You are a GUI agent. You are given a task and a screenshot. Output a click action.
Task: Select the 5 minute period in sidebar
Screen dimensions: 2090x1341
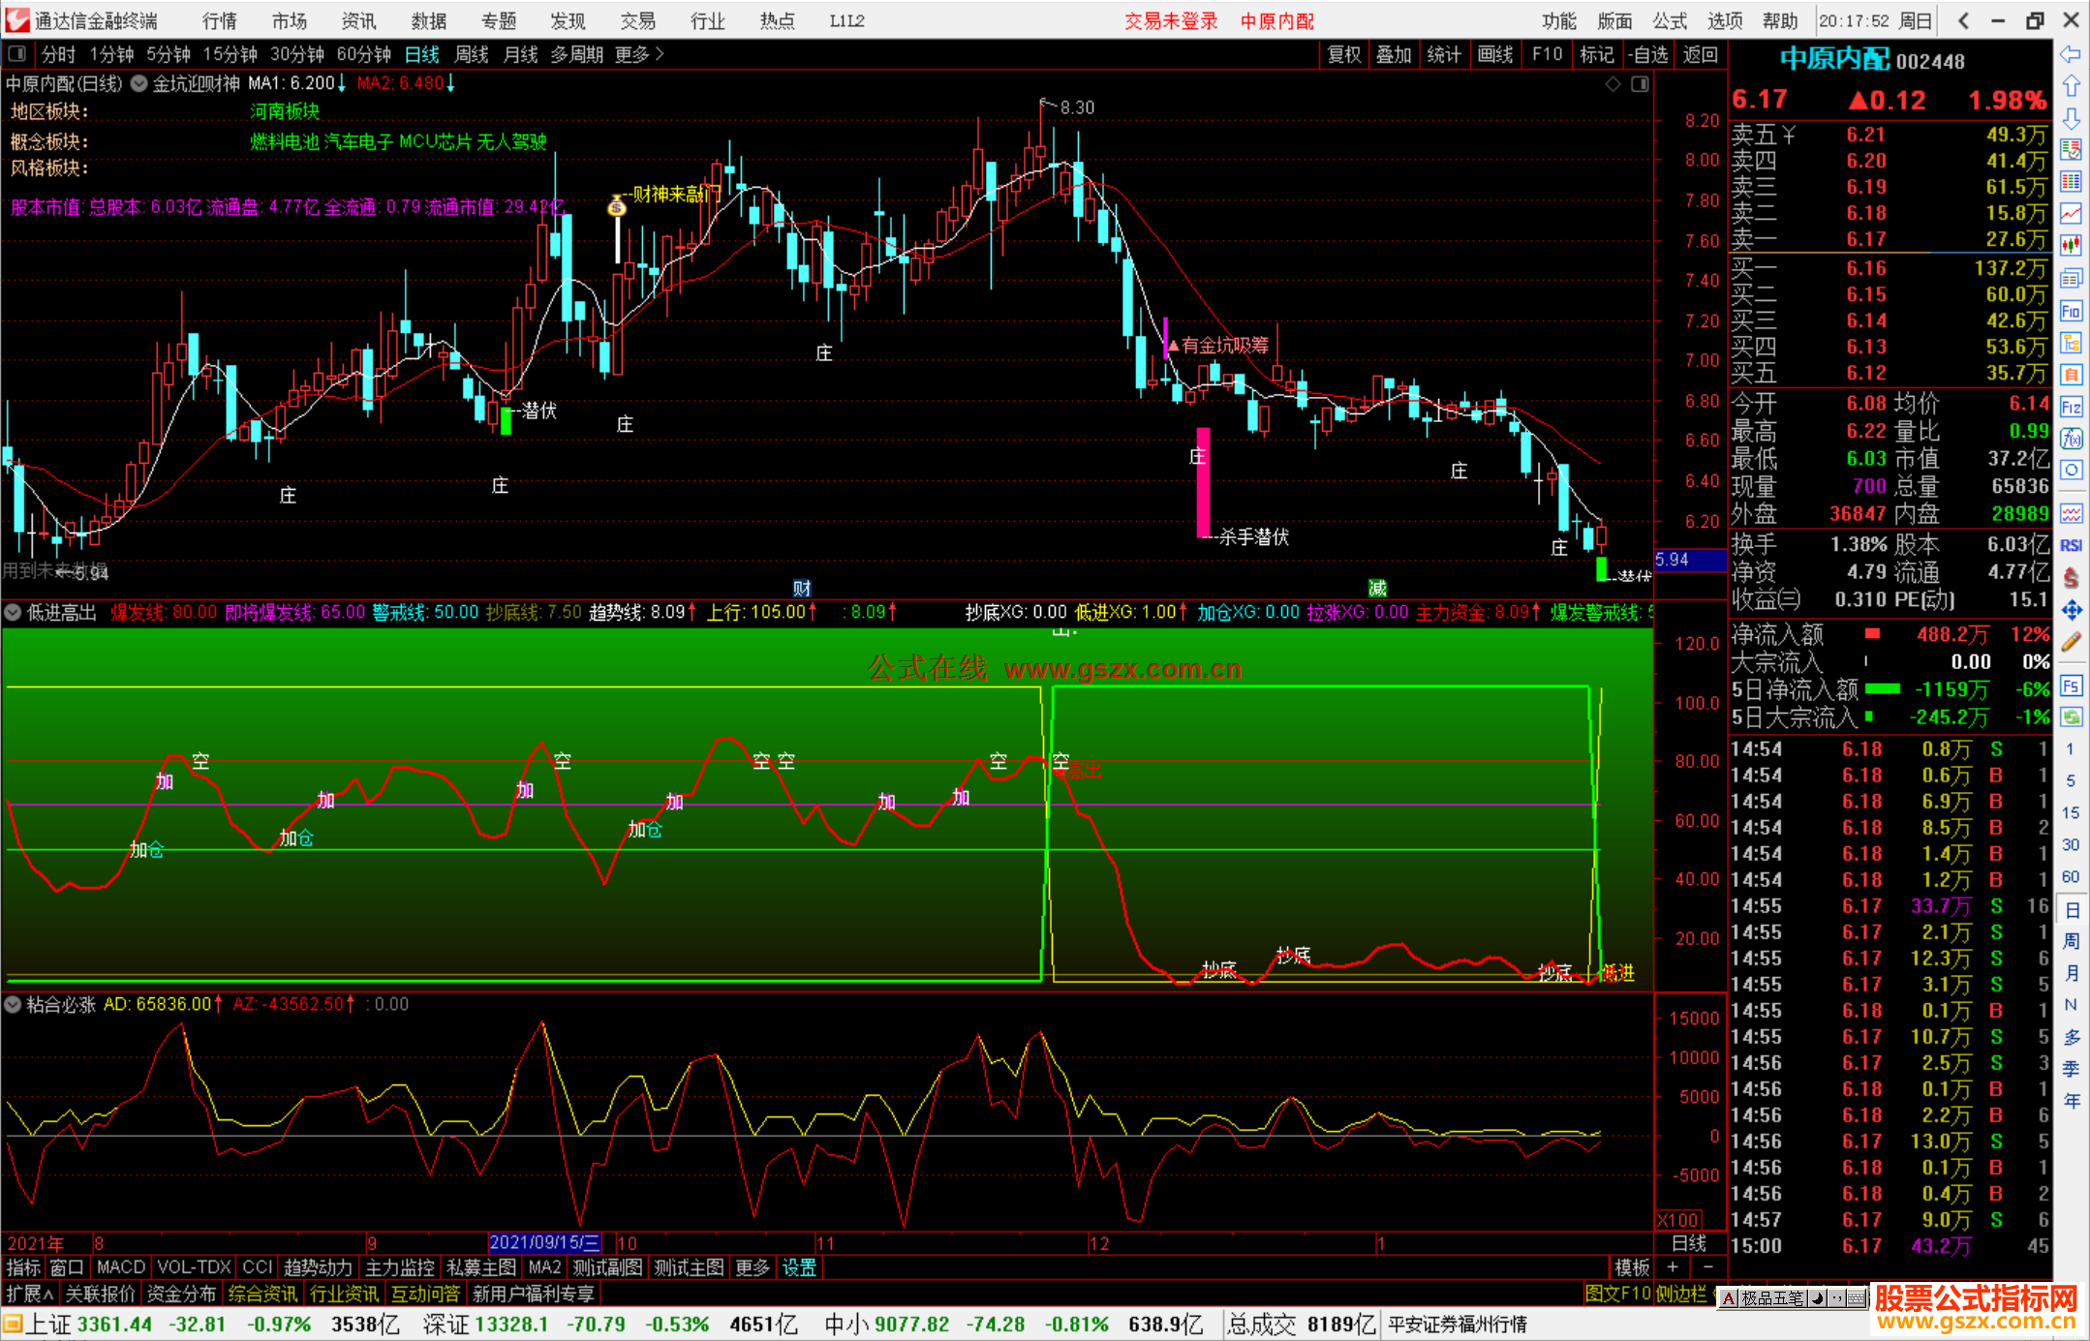click(x=2071, y=780)
